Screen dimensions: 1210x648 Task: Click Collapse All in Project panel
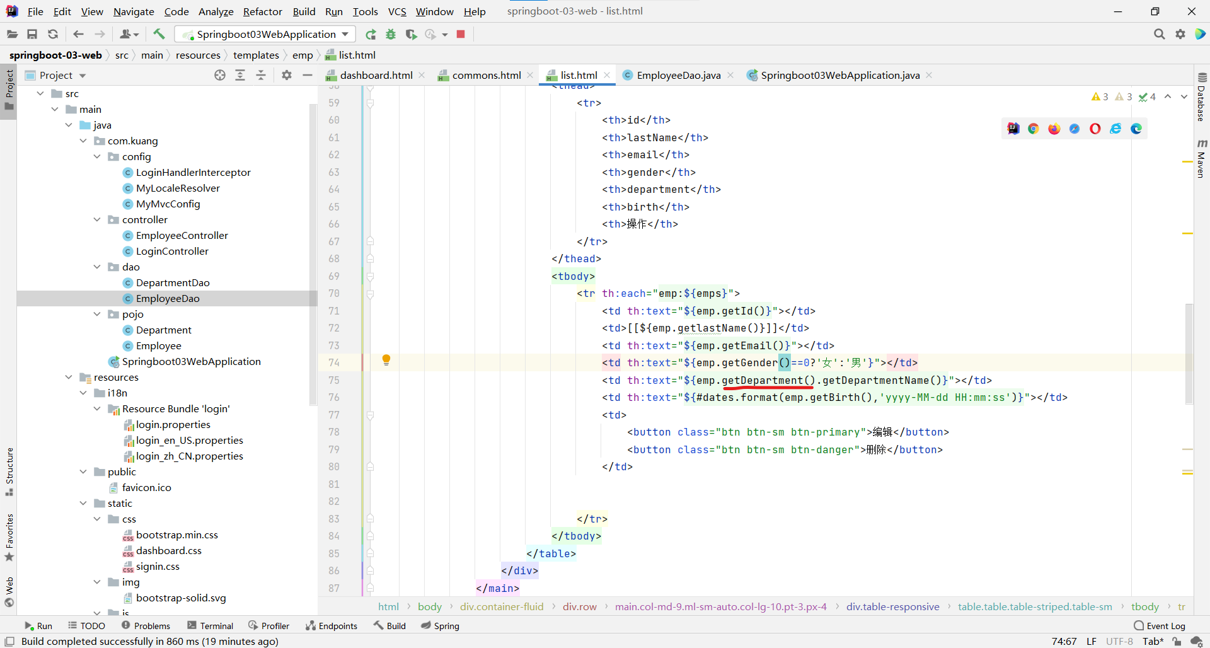tap(261, 75)
